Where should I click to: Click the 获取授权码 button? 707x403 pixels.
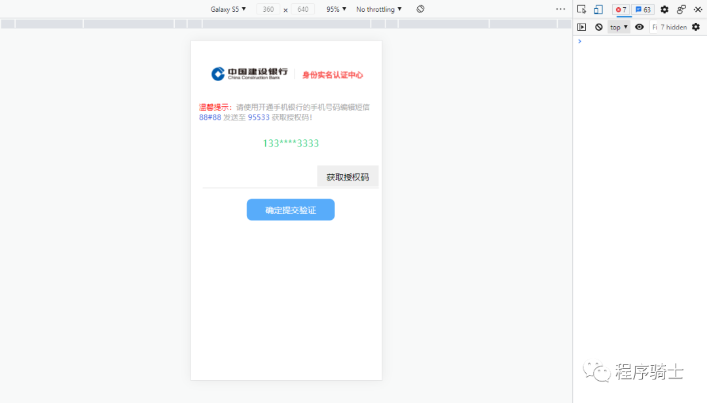[x=348, y=176]
